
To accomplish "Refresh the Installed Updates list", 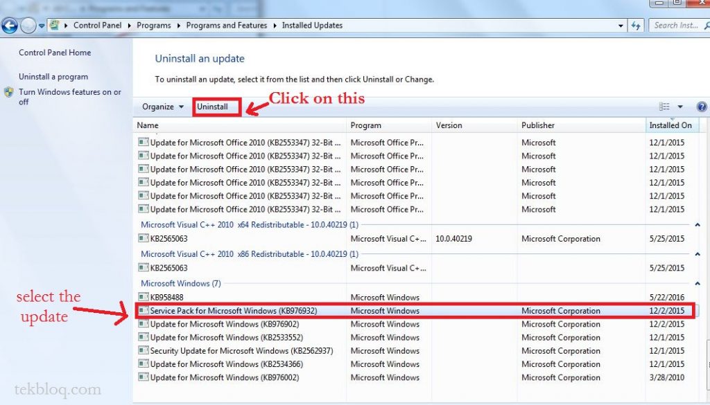I will point(636,26).
